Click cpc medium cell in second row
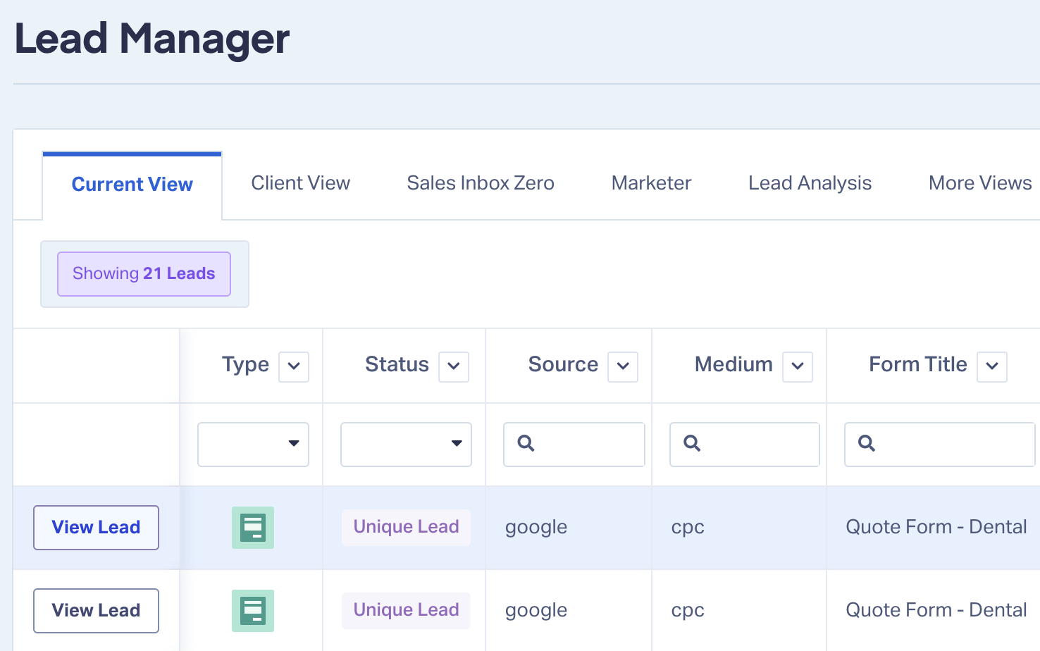1040x651 pixels. (x=688, y=612)
